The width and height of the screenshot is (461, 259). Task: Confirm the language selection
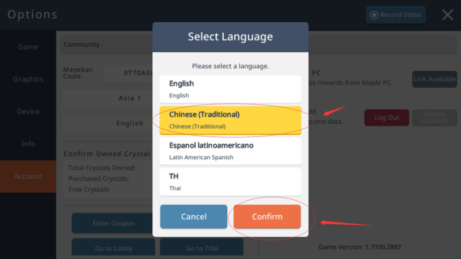(x=267, y=217)
